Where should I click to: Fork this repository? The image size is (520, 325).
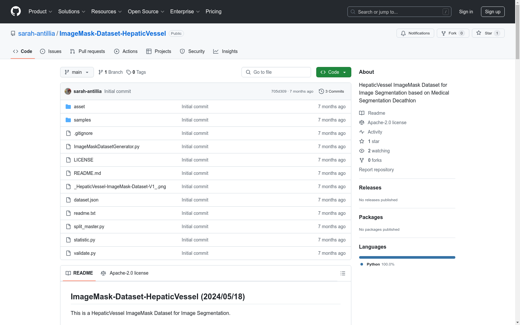[453, 33]
